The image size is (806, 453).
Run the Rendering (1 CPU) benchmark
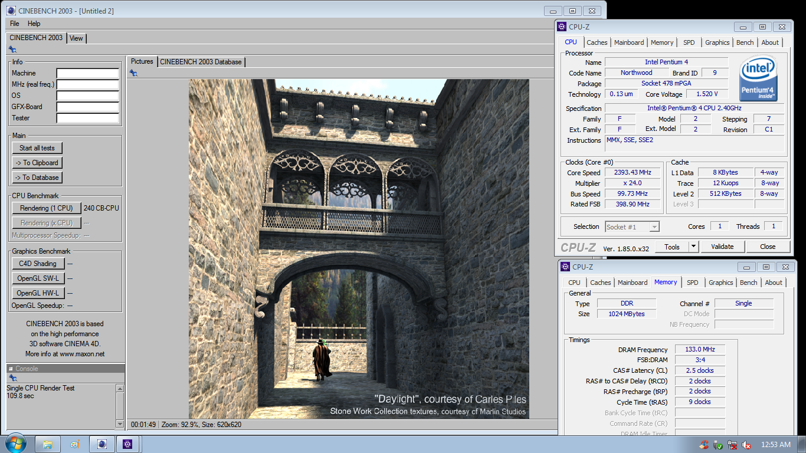pos(47,208)
